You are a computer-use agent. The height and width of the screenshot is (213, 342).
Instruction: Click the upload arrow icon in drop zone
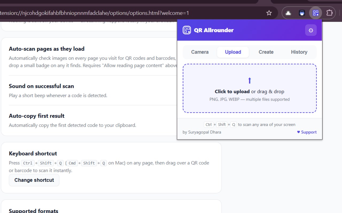coord(250,80)
